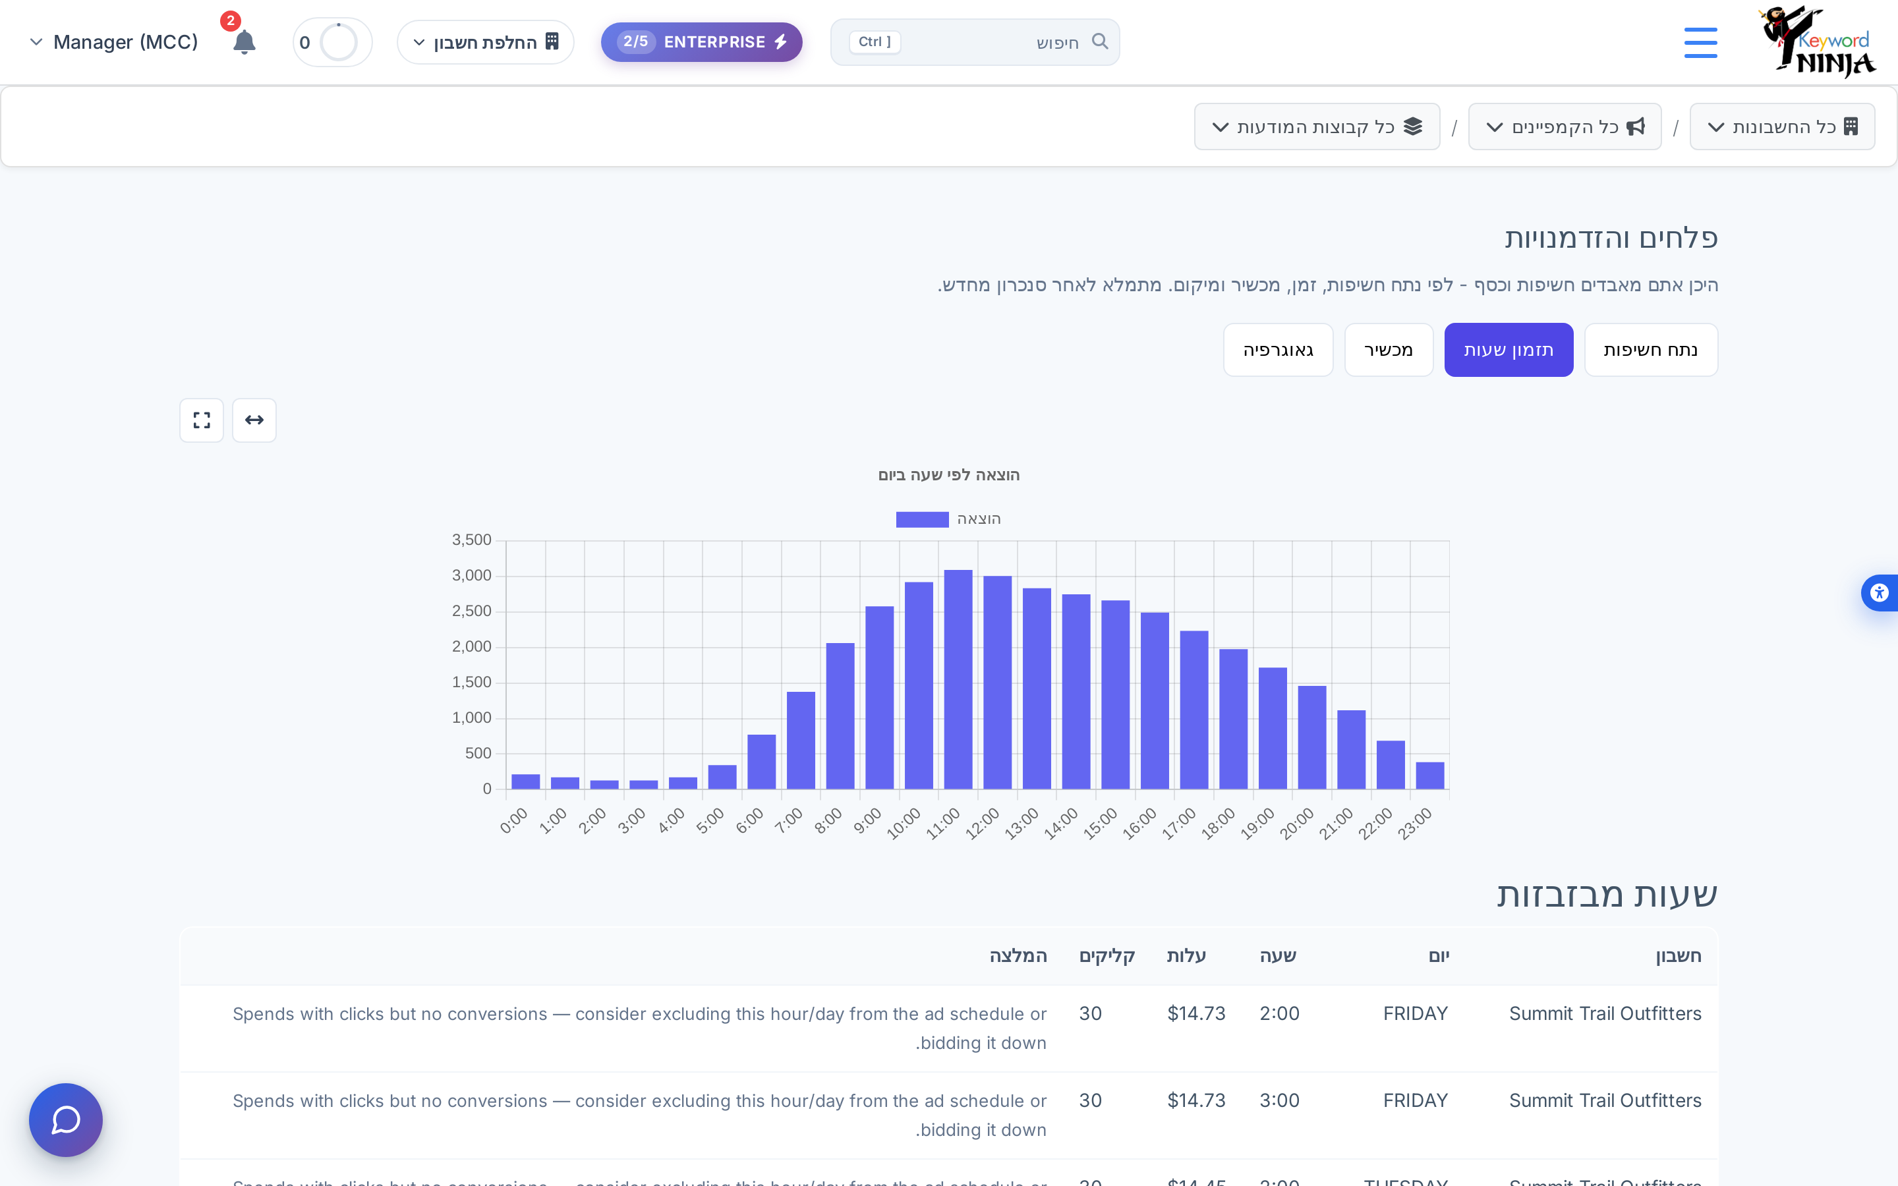The image size is (1898, 1186).
Task: Click the FRIDAY cell in the 2:00 row
Action: coord(1416,1013)
